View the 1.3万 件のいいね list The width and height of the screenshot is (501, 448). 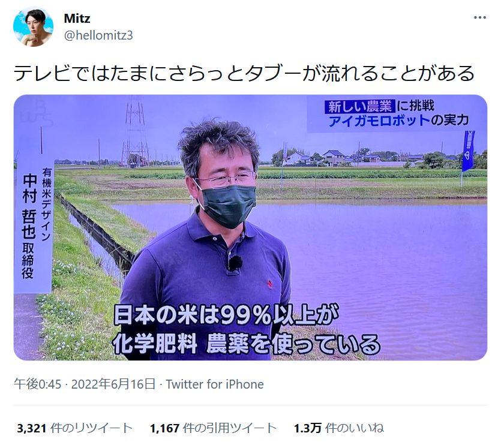(339, 428)
